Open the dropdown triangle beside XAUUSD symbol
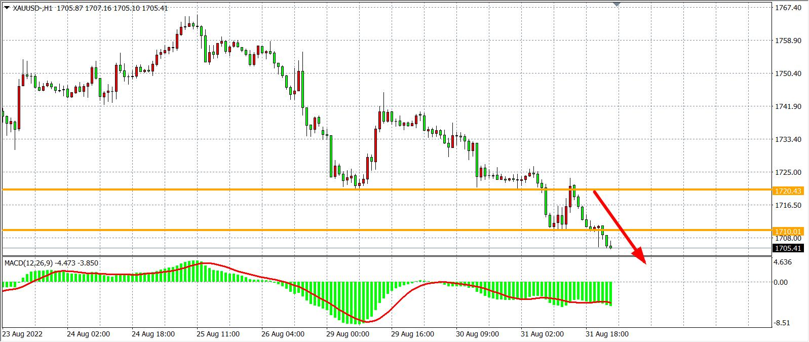Screen dimensions: 809x342 [x=6, y=8]
